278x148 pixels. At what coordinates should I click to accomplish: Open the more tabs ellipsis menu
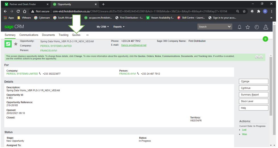[x=87, y=35]
